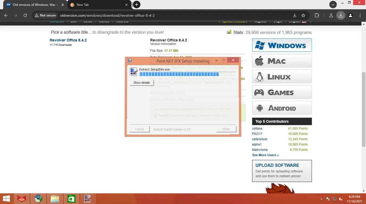Open File Explorer from the taskbar
366x204 pixels.
point(55,199)
